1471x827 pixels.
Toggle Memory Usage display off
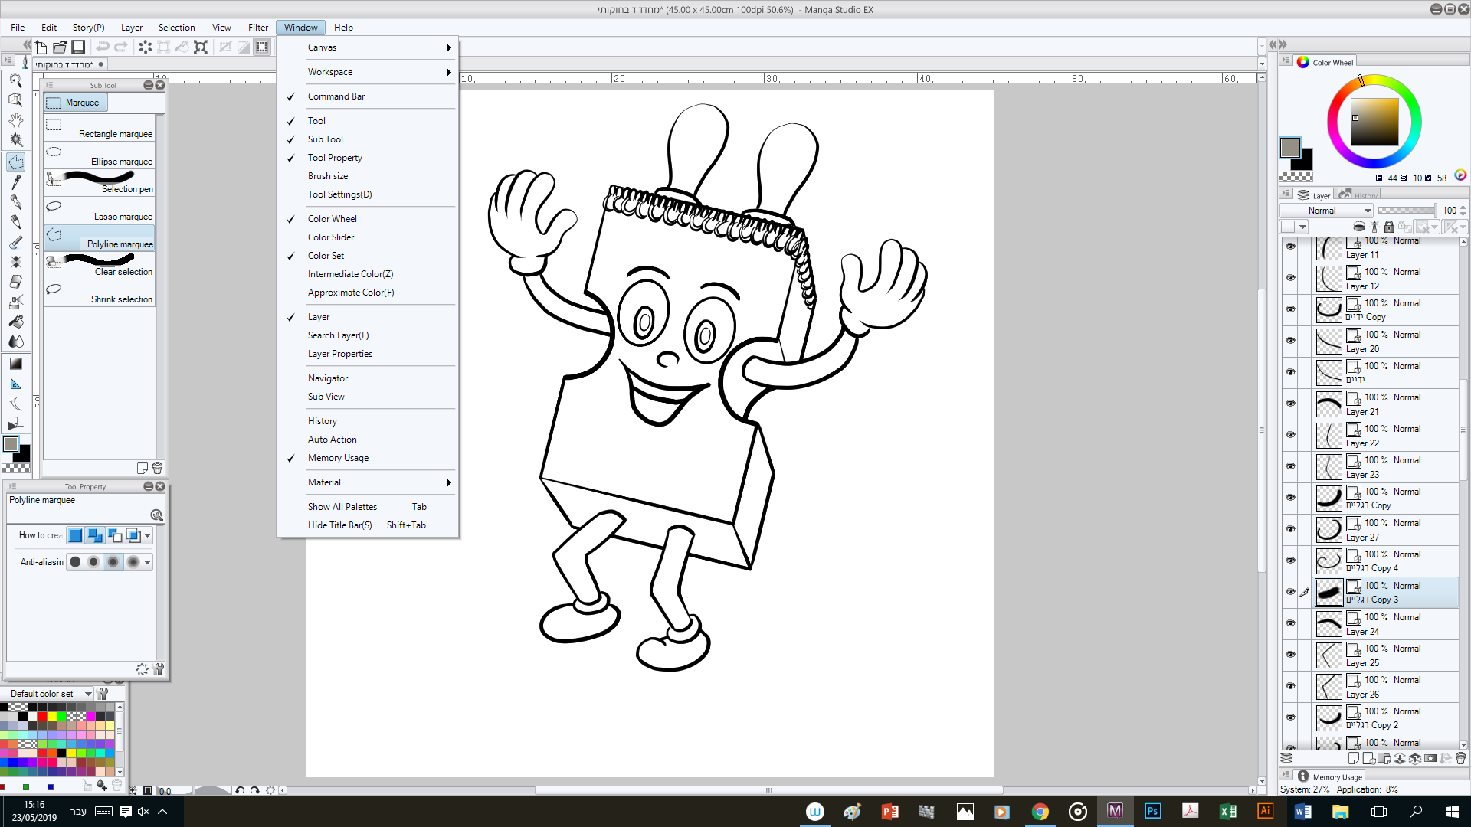coord(338,457)
